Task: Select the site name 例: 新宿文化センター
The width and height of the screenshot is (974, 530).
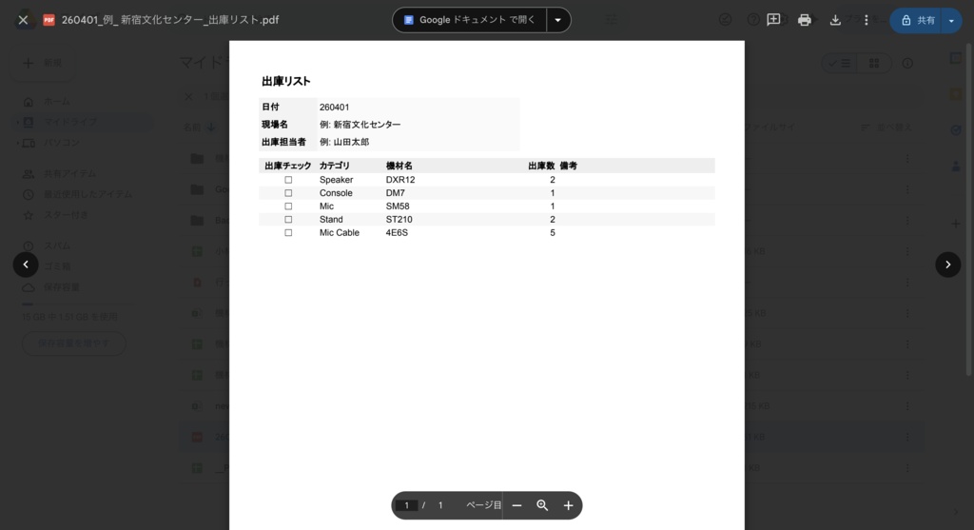Action: (x=360, y=125)
